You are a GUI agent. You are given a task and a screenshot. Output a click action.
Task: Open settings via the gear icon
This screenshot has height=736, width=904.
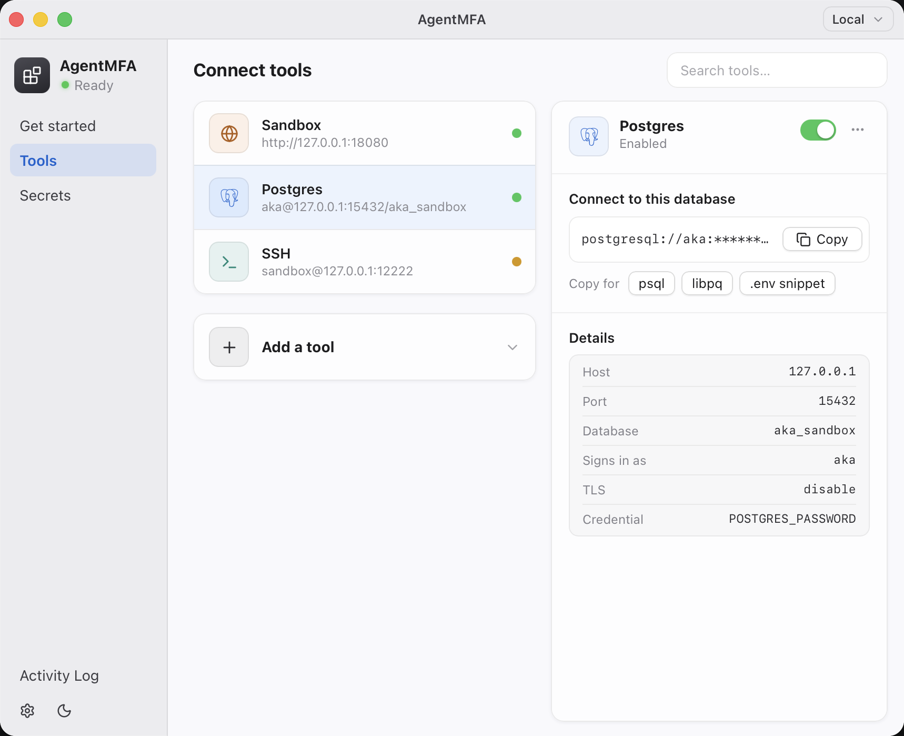point(27,711)
